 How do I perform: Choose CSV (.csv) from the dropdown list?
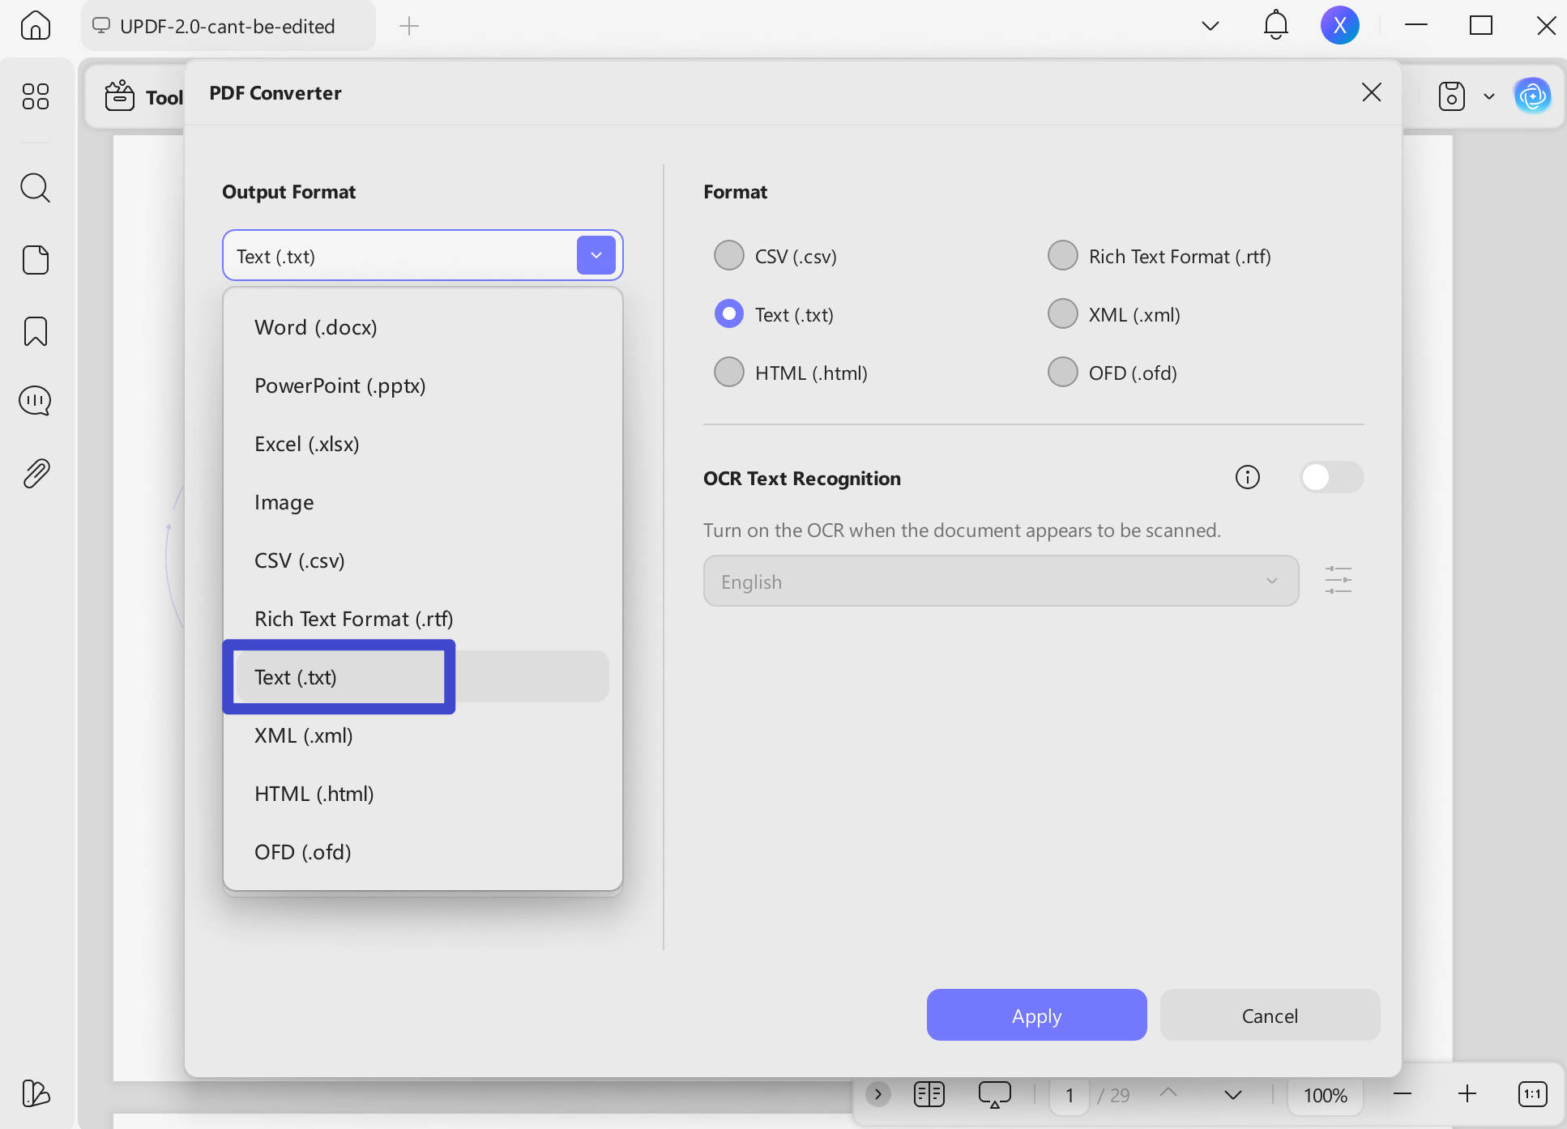422,560
